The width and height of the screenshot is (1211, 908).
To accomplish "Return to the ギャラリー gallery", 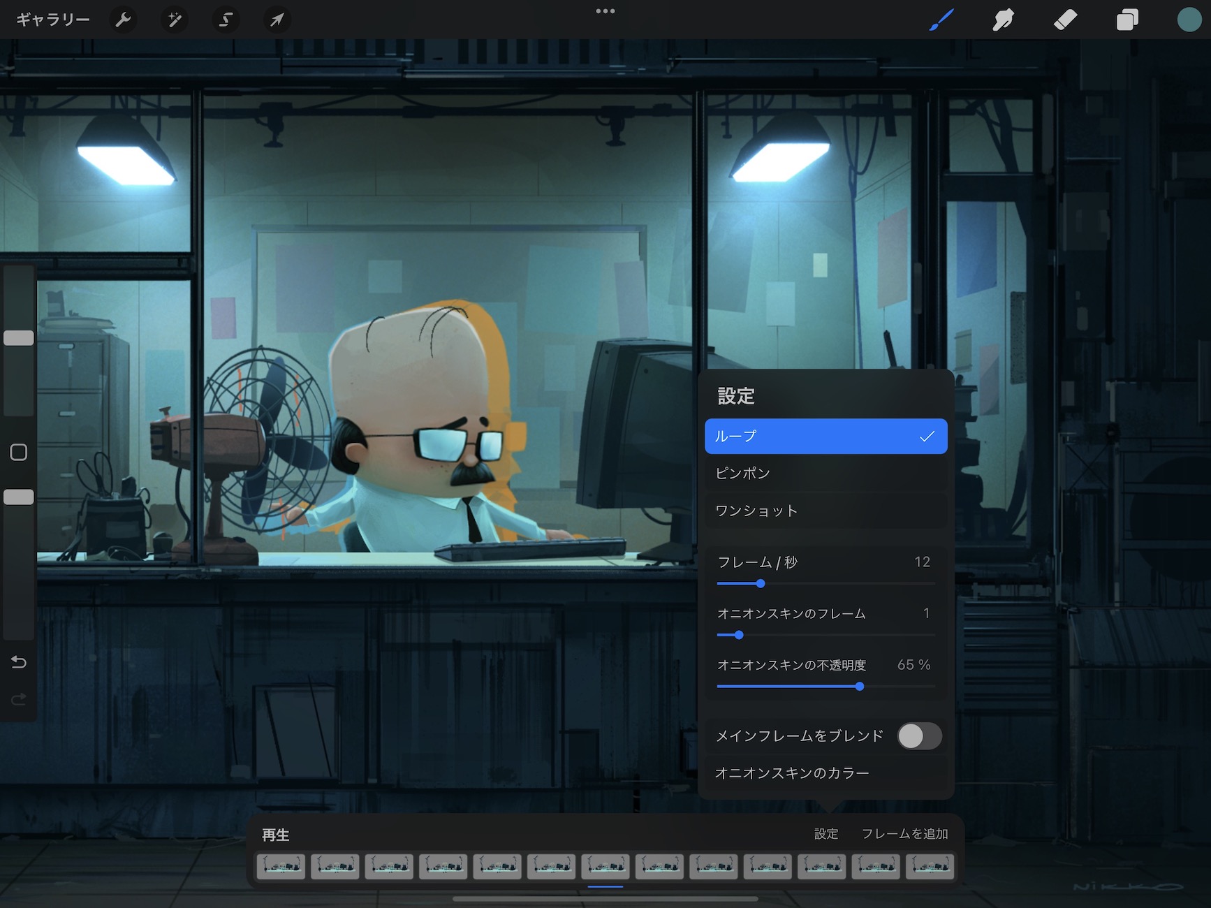I will (x=53, y=20).
